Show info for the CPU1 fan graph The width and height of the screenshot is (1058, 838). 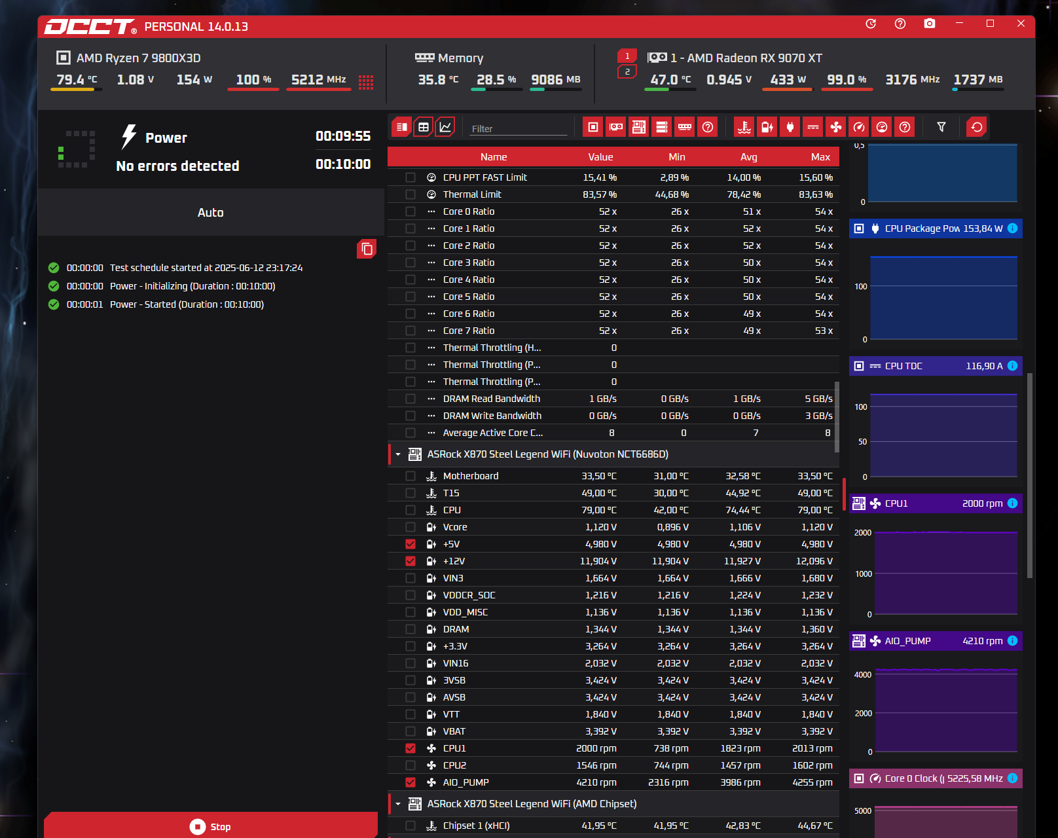[x=1012, y=503]
